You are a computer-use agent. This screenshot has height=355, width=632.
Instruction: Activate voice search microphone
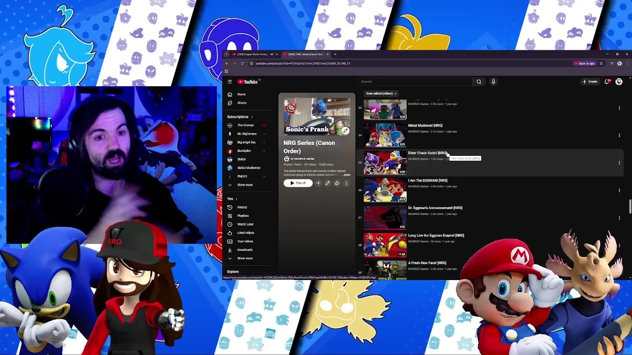point(493,82)
